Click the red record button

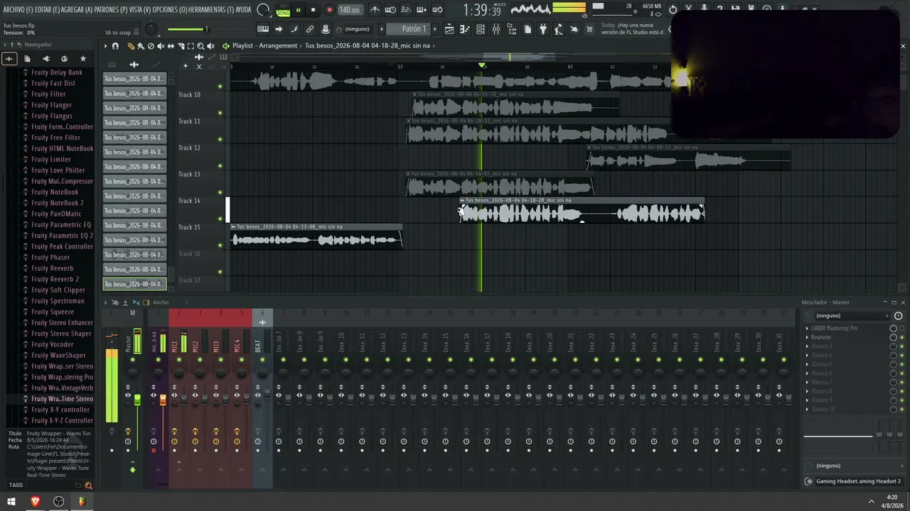[x=328, y=10]
